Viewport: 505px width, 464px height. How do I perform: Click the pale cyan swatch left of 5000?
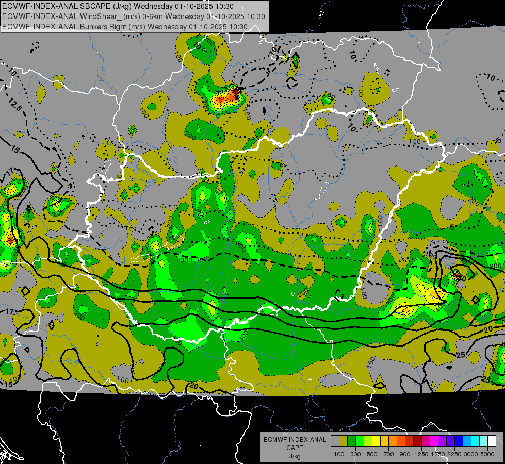pyautogui.click(x=484, y=441)
